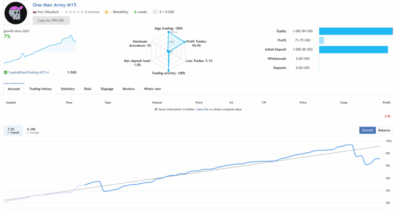Click the blue Growth legend dot
The width and height of the screenshot is (394, 210).
(8, 133)
